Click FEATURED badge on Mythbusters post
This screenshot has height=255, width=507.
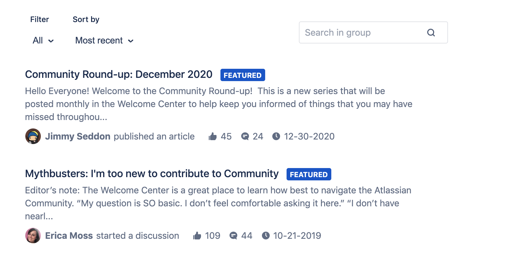tap(309, 174)
